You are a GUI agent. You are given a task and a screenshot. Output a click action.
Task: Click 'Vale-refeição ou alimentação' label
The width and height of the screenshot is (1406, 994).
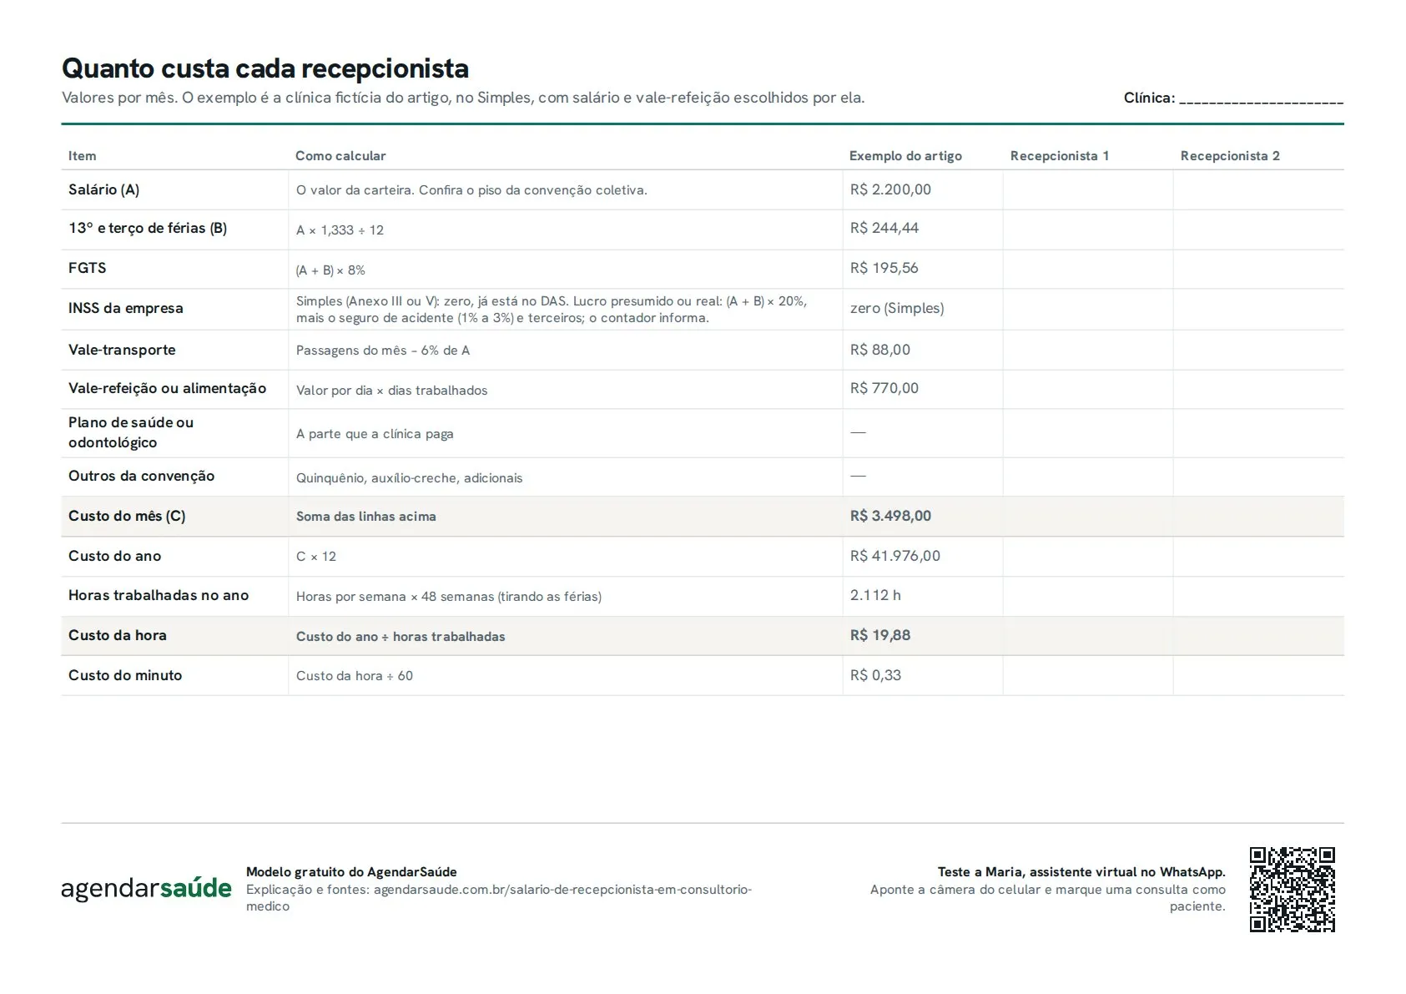tap(168, 389)
